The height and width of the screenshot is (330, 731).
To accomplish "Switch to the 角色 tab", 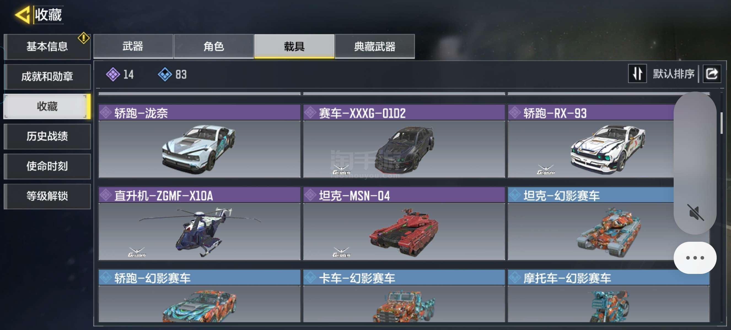I will pos(214,46).
